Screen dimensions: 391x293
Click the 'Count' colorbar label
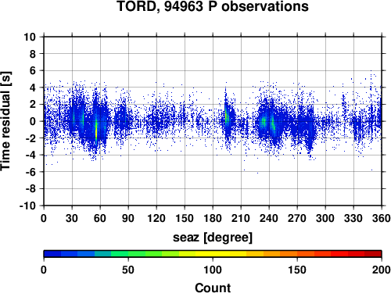coord(213,288)
